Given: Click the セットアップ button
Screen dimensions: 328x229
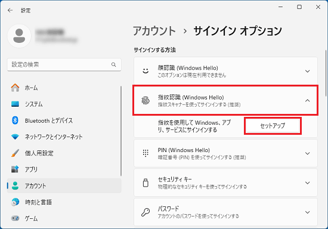Looking at the screenshot, I should coord(273,126).
